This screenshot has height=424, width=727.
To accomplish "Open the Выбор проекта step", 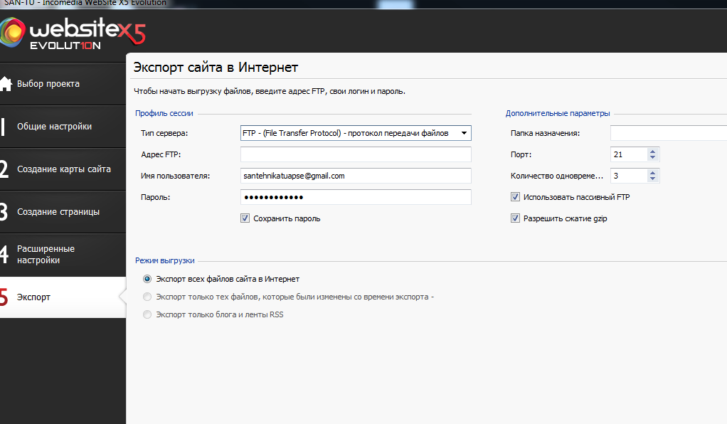I will click(x=63, y=84).
